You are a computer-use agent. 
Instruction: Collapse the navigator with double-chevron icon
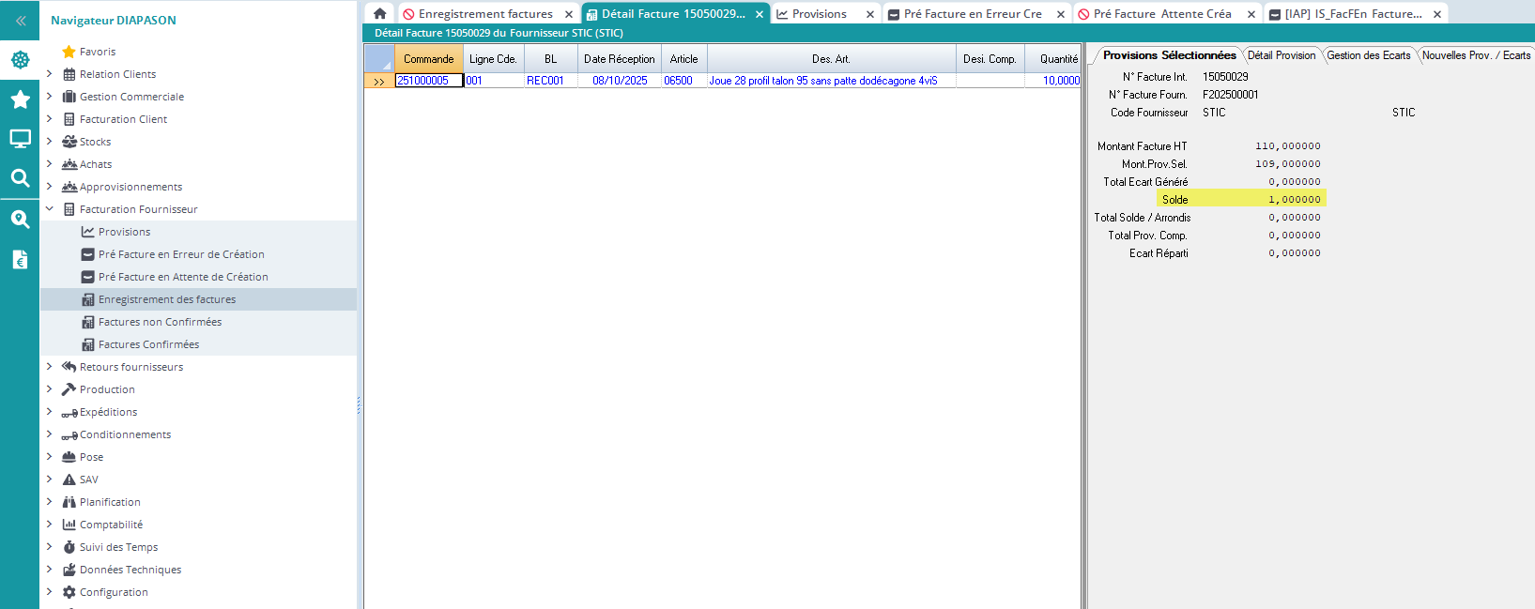20,20
